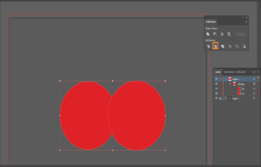Click the Merge pathfinder icon

click(x=223, y=46)
